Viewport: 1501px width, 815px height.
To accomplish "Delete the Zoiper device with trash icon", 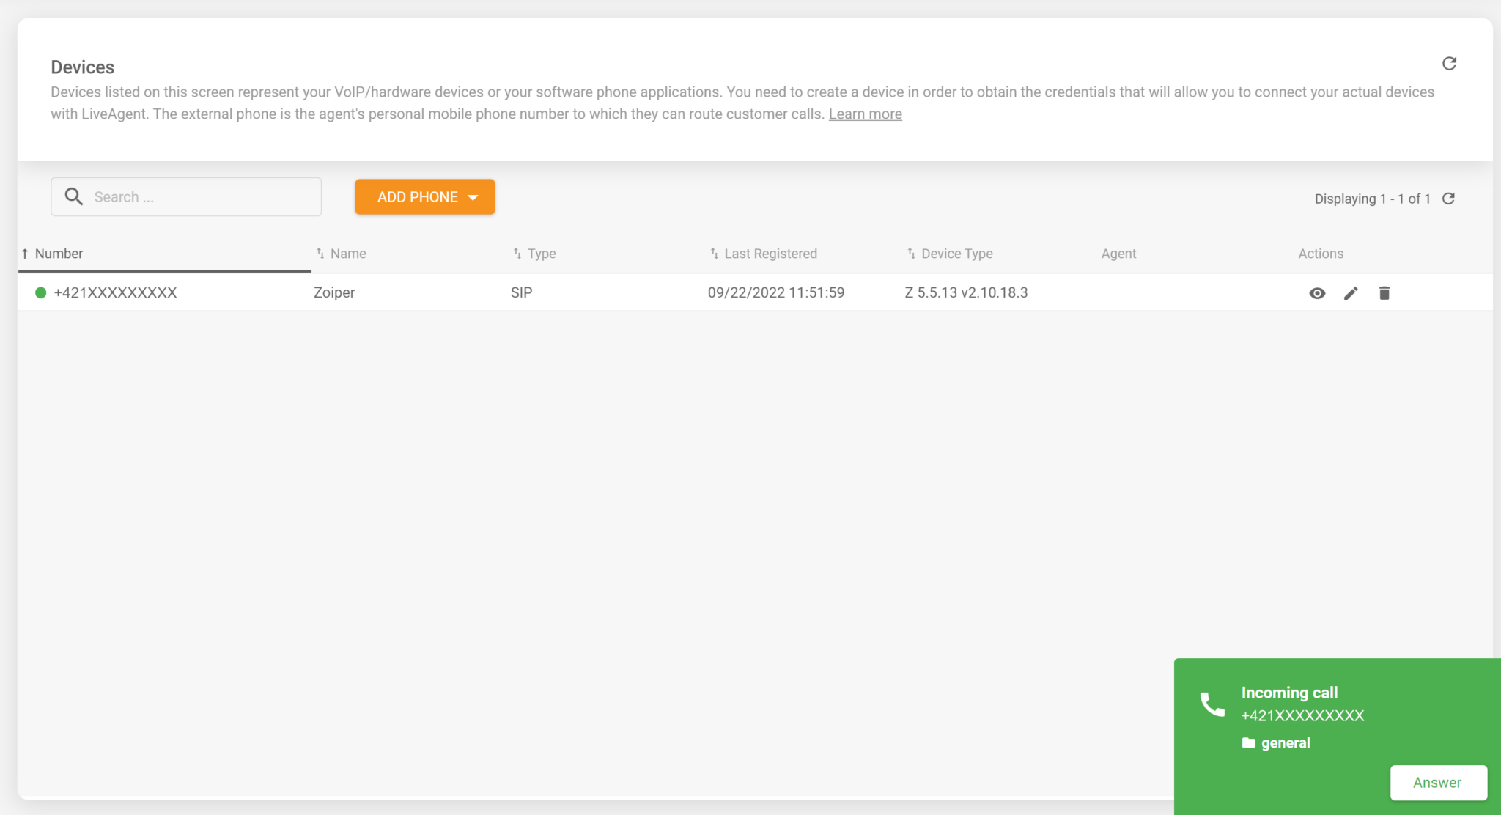I will (x=1384, y=293).
